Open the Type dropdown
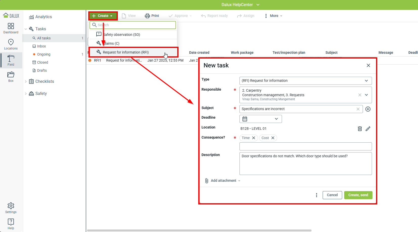This screenshot has height=232, width=418. tap(305, 81)
